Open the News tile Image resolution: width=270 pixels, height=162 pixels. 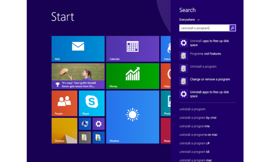(x=166, y=131)
